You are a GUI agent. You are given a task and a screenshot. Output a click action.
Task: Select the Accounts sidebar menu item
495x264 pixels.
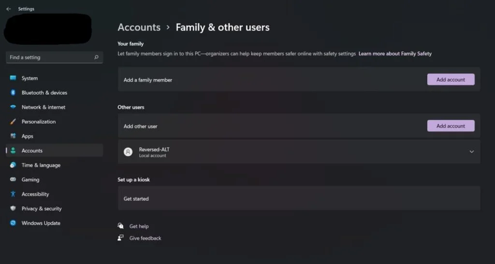(32, 151)
